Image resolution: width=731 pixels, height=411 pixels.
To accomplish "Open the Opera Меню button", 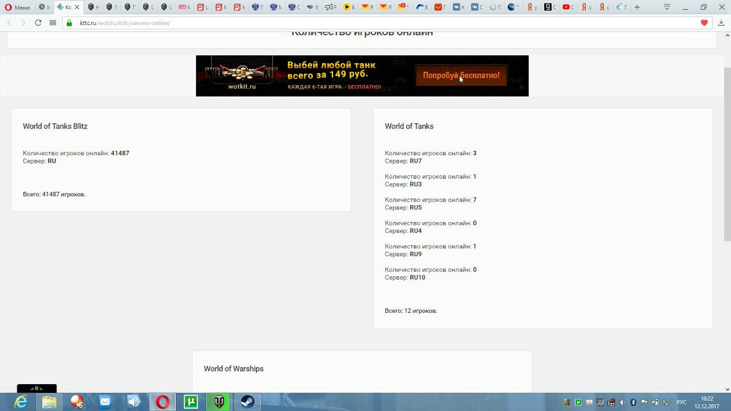I will click(18, 7).
